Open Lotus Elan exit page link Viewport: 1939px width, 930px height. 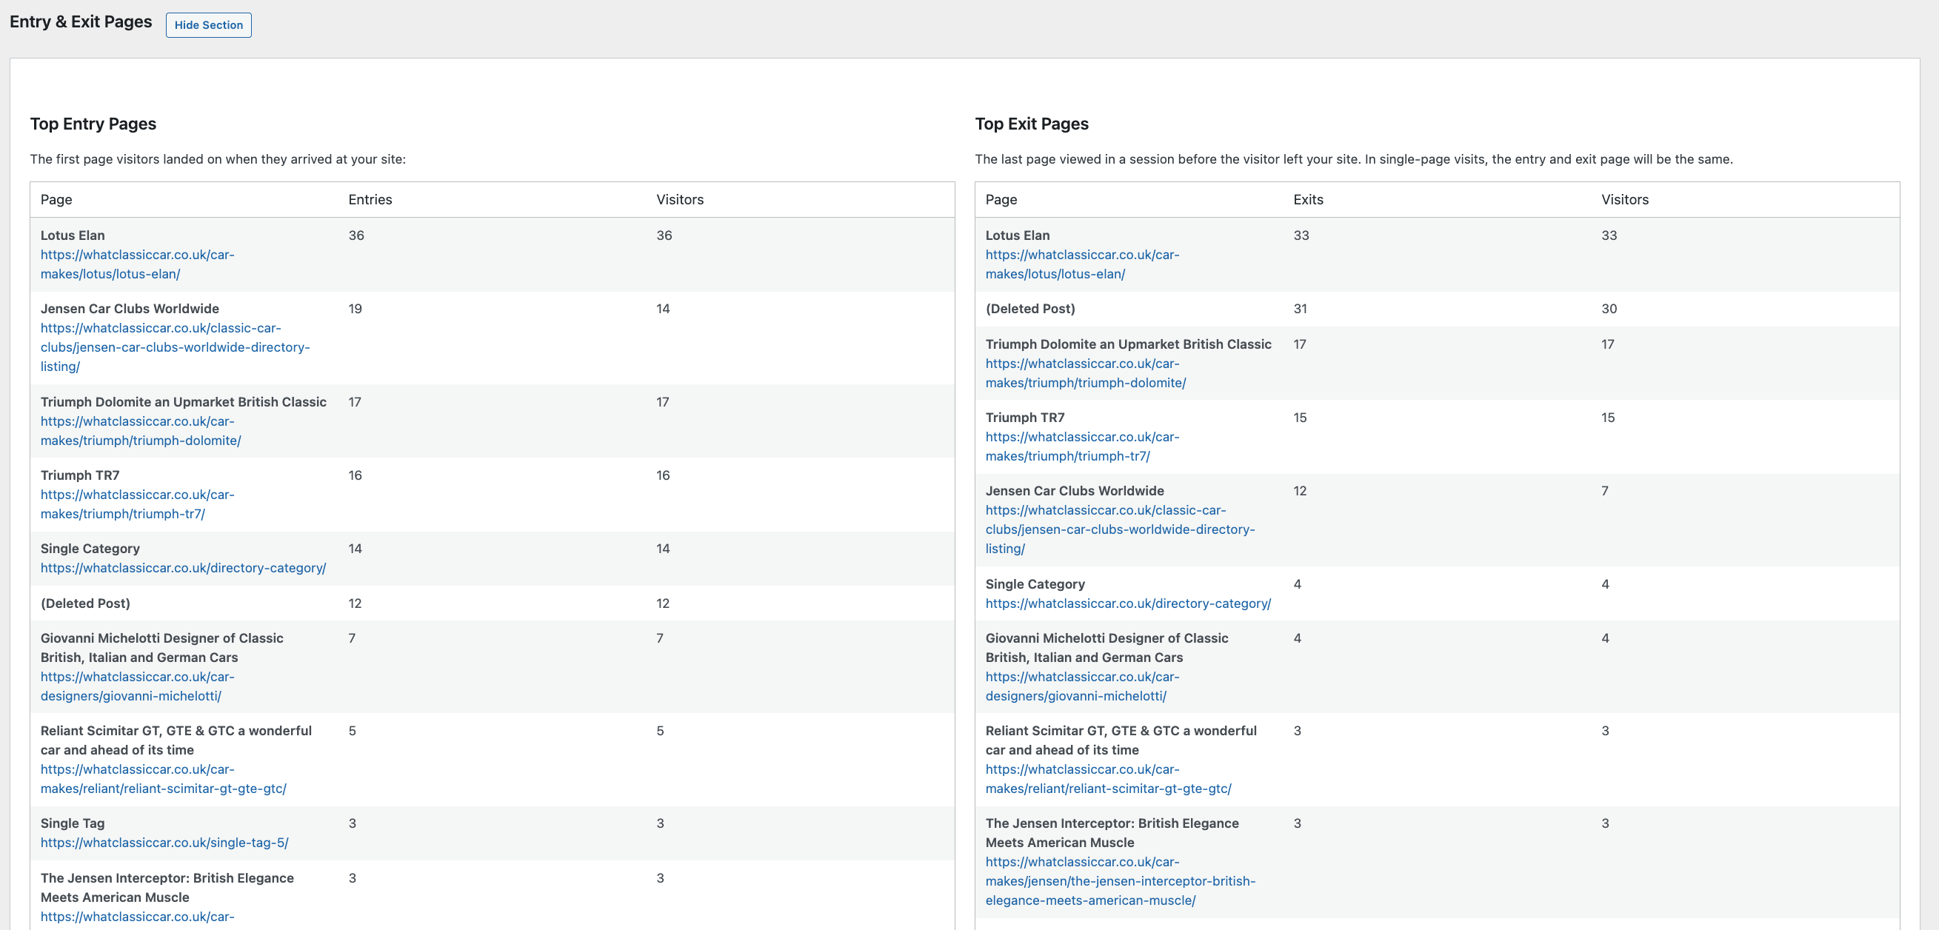point(1081,255)
